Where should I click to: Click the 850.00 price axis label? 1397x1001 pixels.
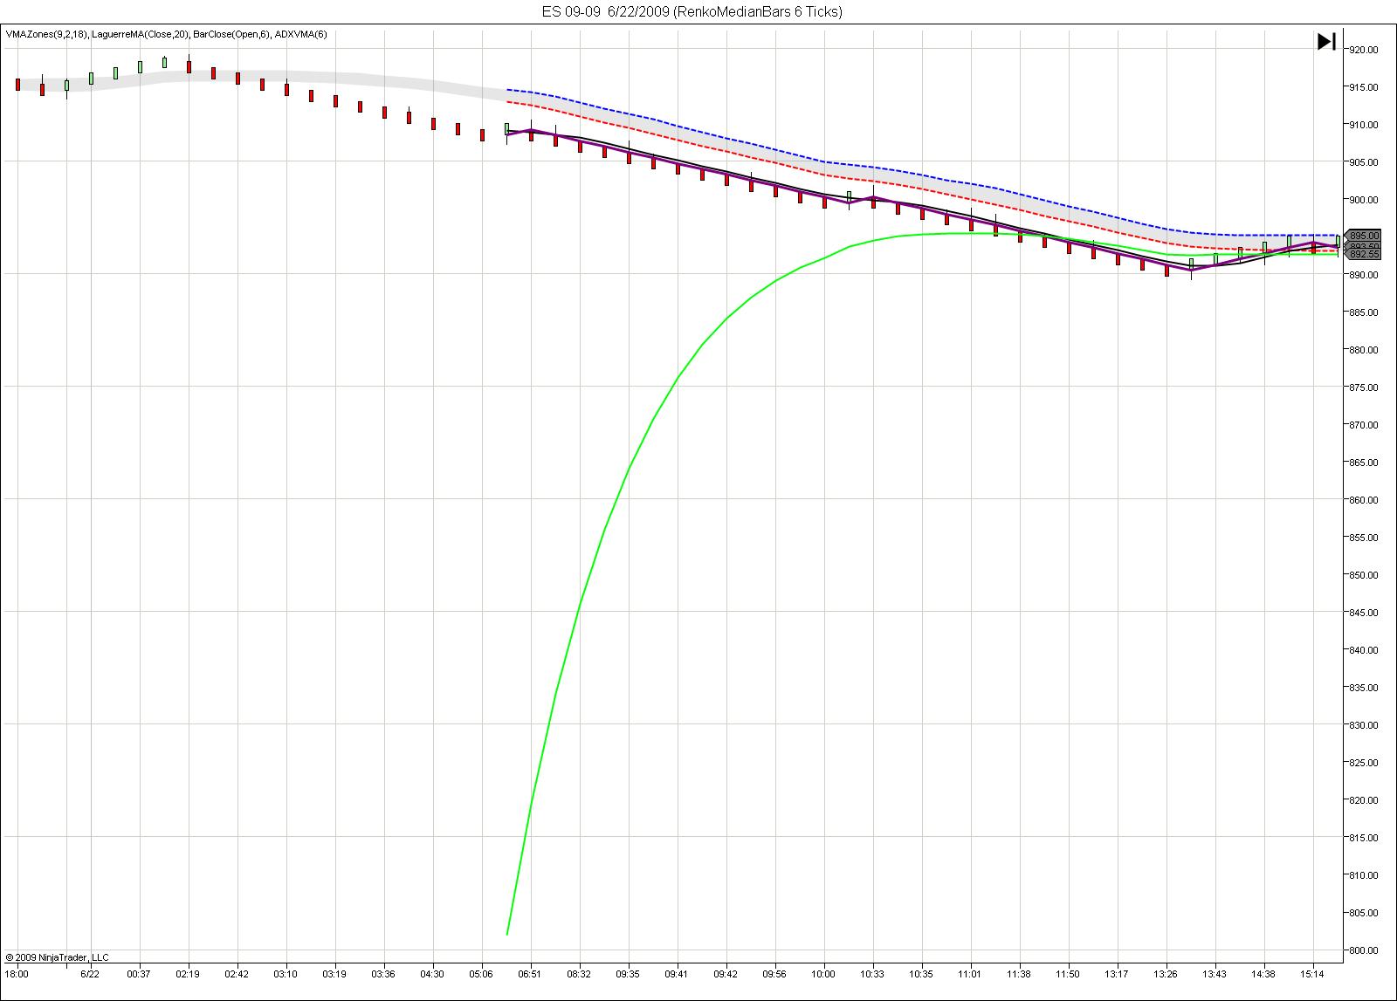click(x=1364, y=575)
